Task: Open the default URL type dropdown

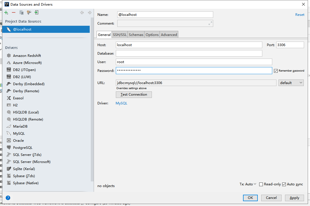Action: [x=291, y=83]
